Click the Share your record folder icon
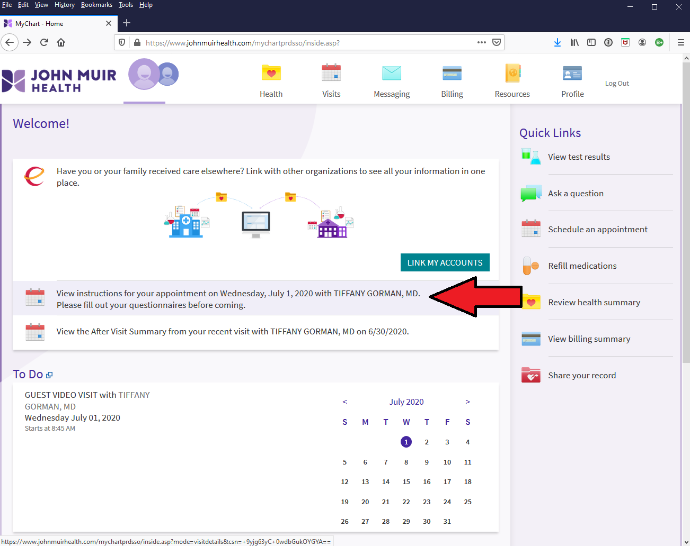This screenshot has width=690, height=546. pos(531,375)
